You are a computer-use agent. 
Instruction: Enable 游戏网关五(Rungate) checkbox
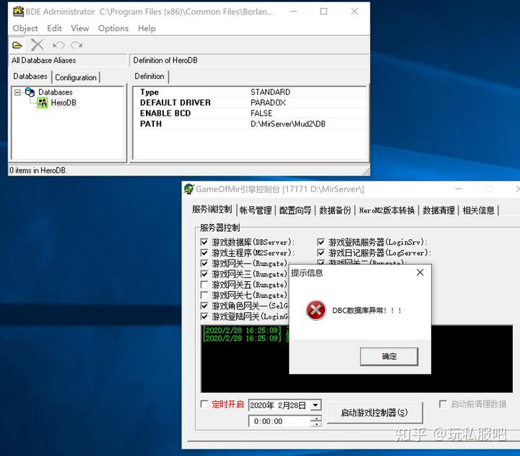click(x=204, y=285)
